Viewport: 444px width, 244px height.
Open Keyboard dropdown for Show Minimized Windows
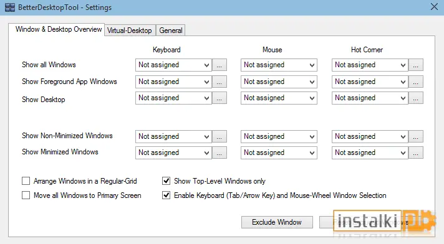pyautogui.click(x=173, y=152)
